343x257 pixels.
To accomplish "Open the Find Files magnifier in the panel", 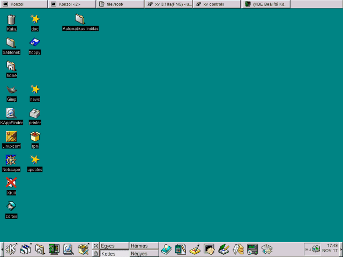I will (x=68, y=249).
